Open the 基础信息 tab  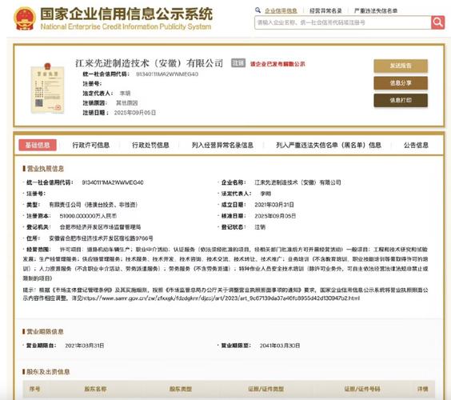(38, 145)
